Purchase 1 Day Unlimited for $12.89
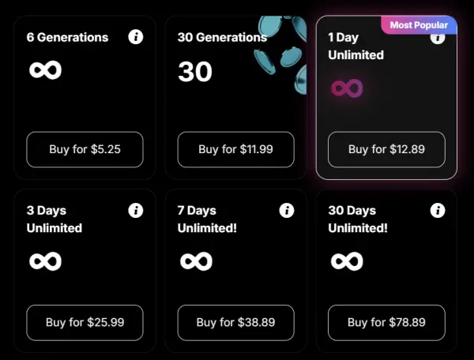Screen dimensions: 474x360 [386, 149]
